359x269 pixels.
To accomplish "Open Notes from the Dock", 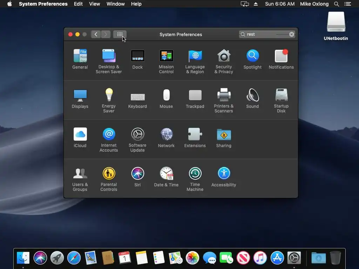I will [x=142, y=258].
